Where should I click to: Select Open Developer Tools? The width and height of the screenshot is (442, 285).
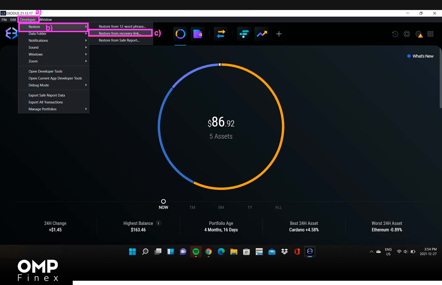tap(54, 71)
